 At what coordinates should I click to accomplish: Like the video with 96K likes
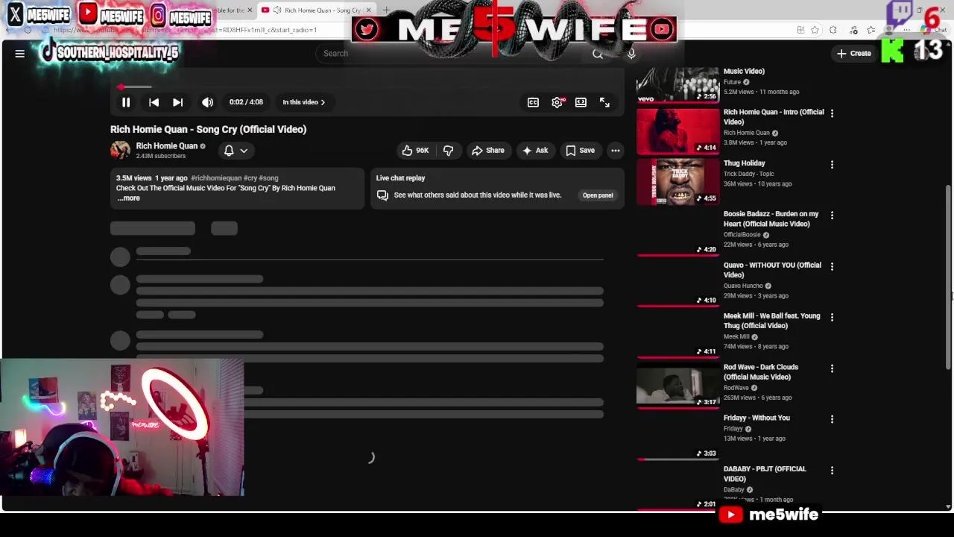click(415, 151)
